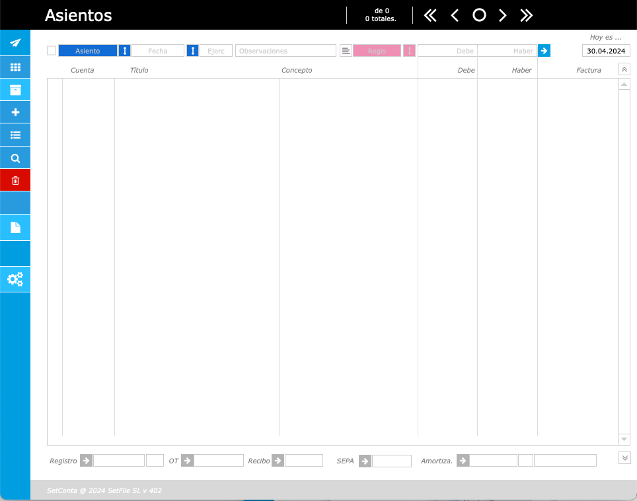Click the Observaciones input field
This screenshot has width=637, height=501.
coord(286,51)
